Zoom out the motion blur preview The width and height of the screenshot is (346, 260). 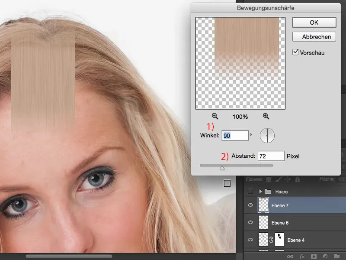(x=215, y=116)
